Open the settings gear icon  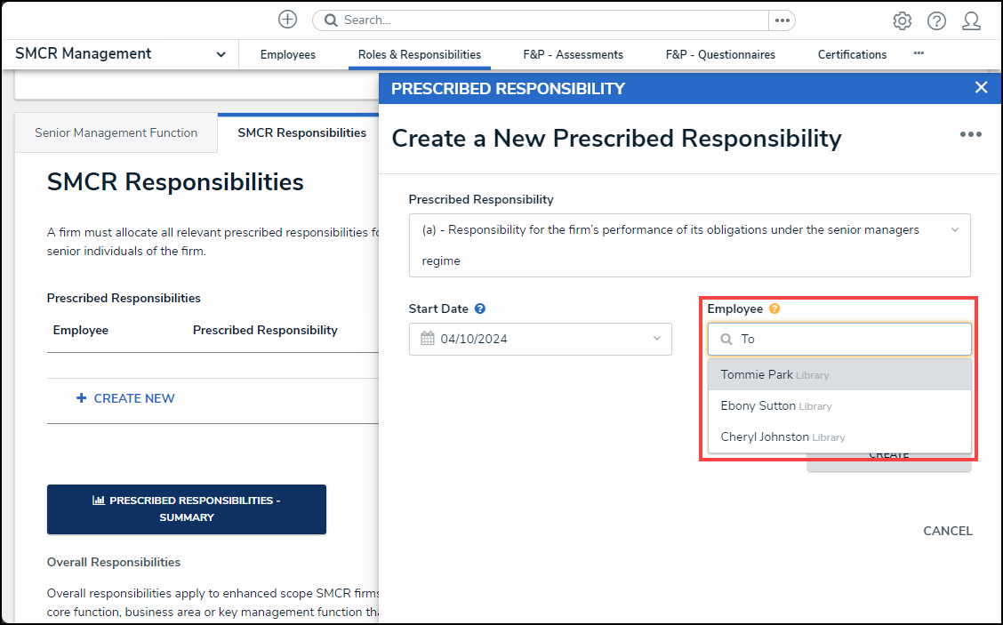click(902, 20)
